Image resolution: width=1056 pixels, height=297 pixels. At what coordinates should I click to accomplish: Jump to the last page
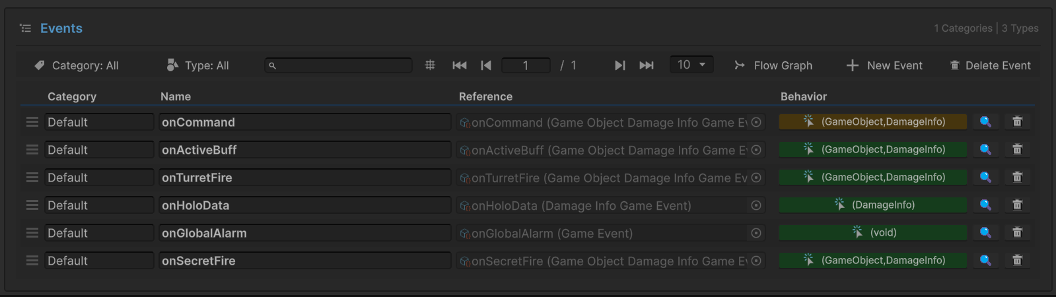click(x=647, y=65)
